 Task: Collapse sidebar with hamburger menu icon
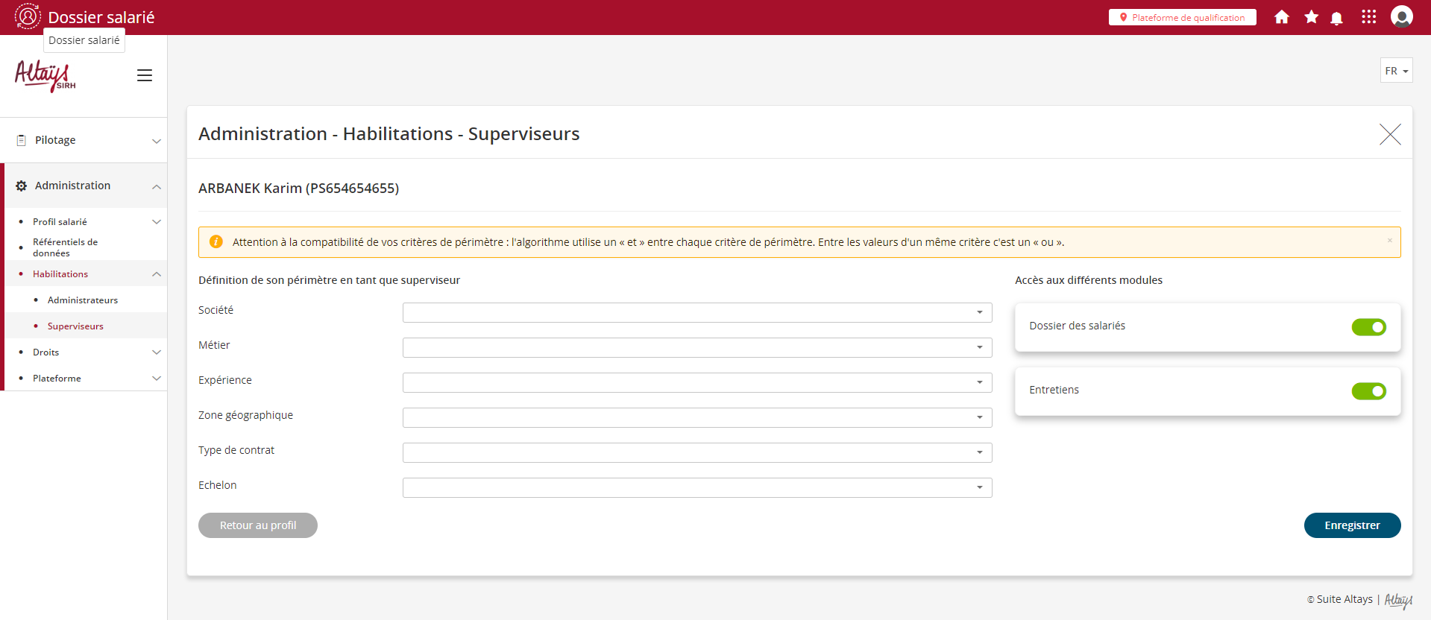[145, 75]
